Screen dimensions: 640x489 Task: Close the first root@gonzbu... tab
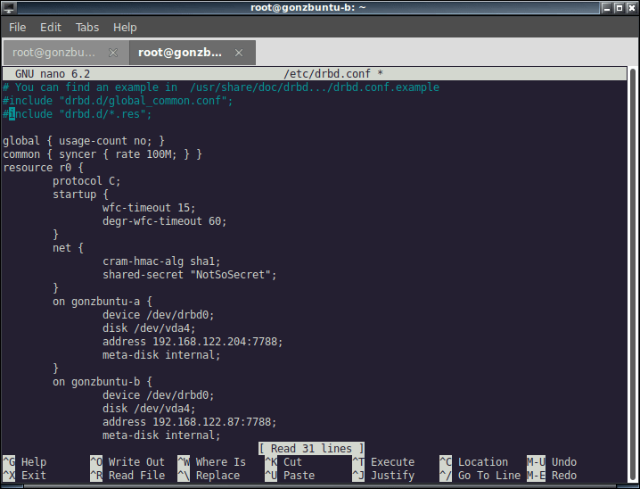click(113, 53)
